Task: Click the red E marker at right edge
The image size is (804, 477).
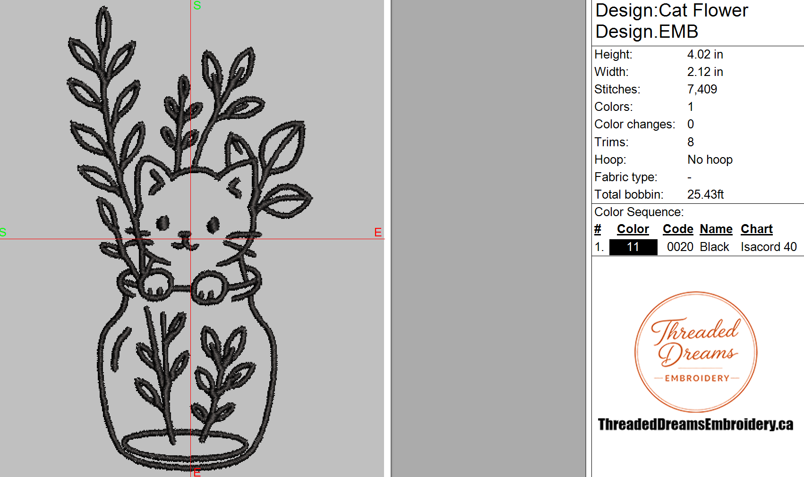Action: 378,232
